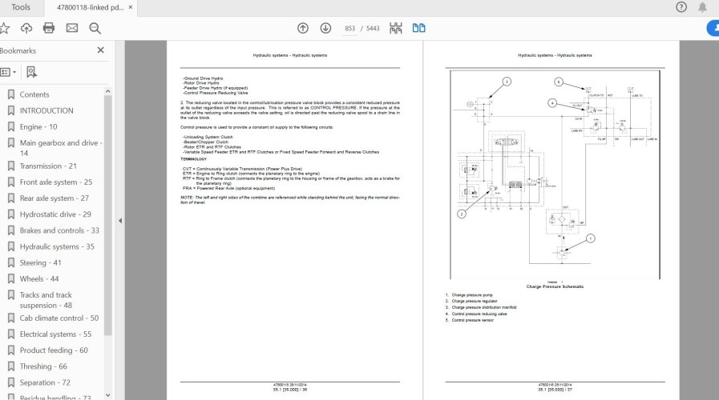Open the Transmission - 21 bookmark
The image size is (719, 400).
[48, 166]
